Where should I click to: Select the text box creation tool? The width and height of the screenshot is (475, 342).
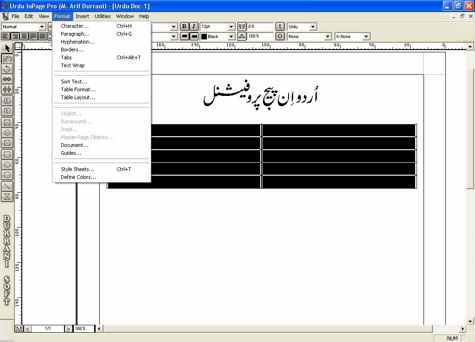[x=7, y=101]
